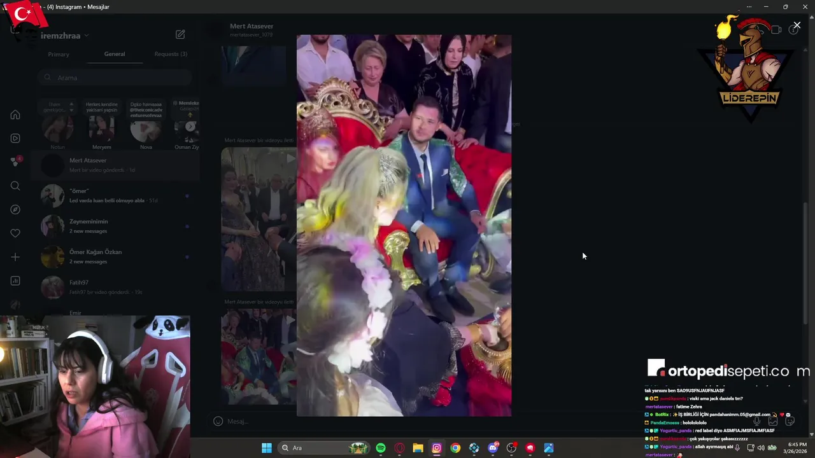Open the Windows Start menu
The height and width of the screenshot is (458, 815).
[267, 448]
